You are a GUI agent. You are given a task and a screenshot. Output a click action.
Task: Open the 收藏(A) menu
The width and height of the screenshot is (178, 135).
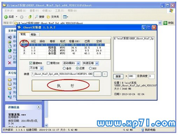47,11
